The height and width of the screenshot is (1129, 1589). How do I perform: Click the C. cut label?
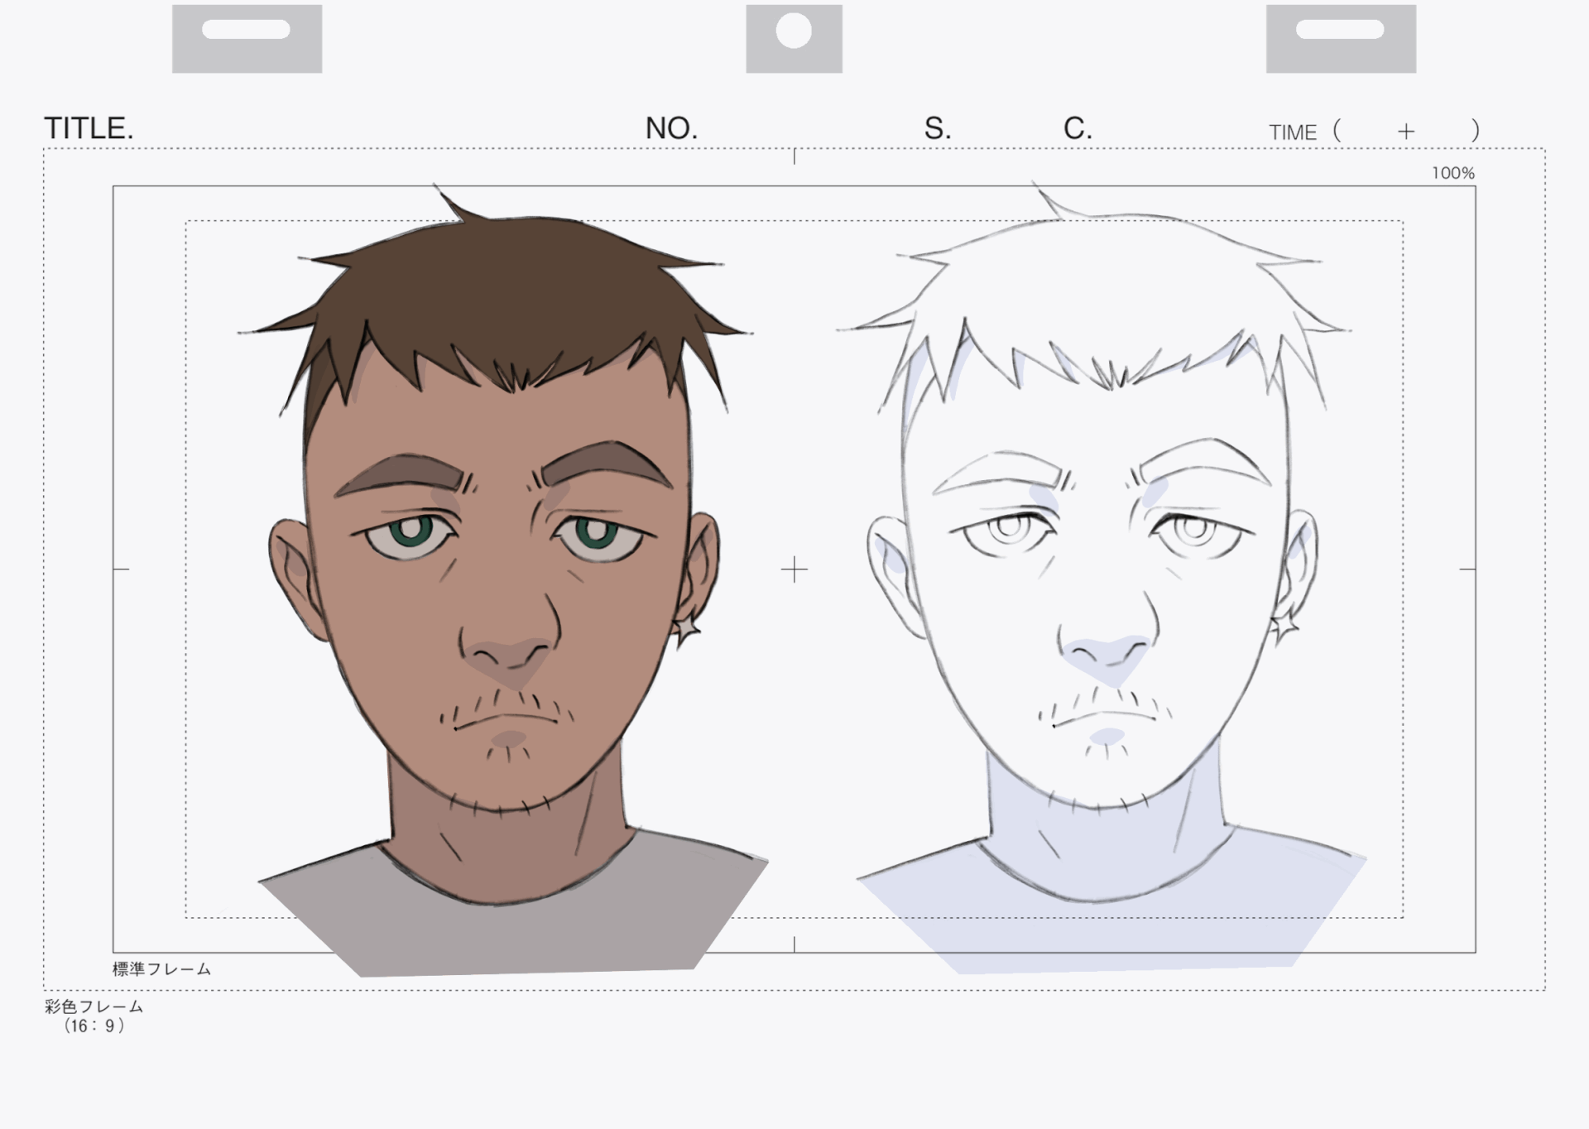point(1077,128)
